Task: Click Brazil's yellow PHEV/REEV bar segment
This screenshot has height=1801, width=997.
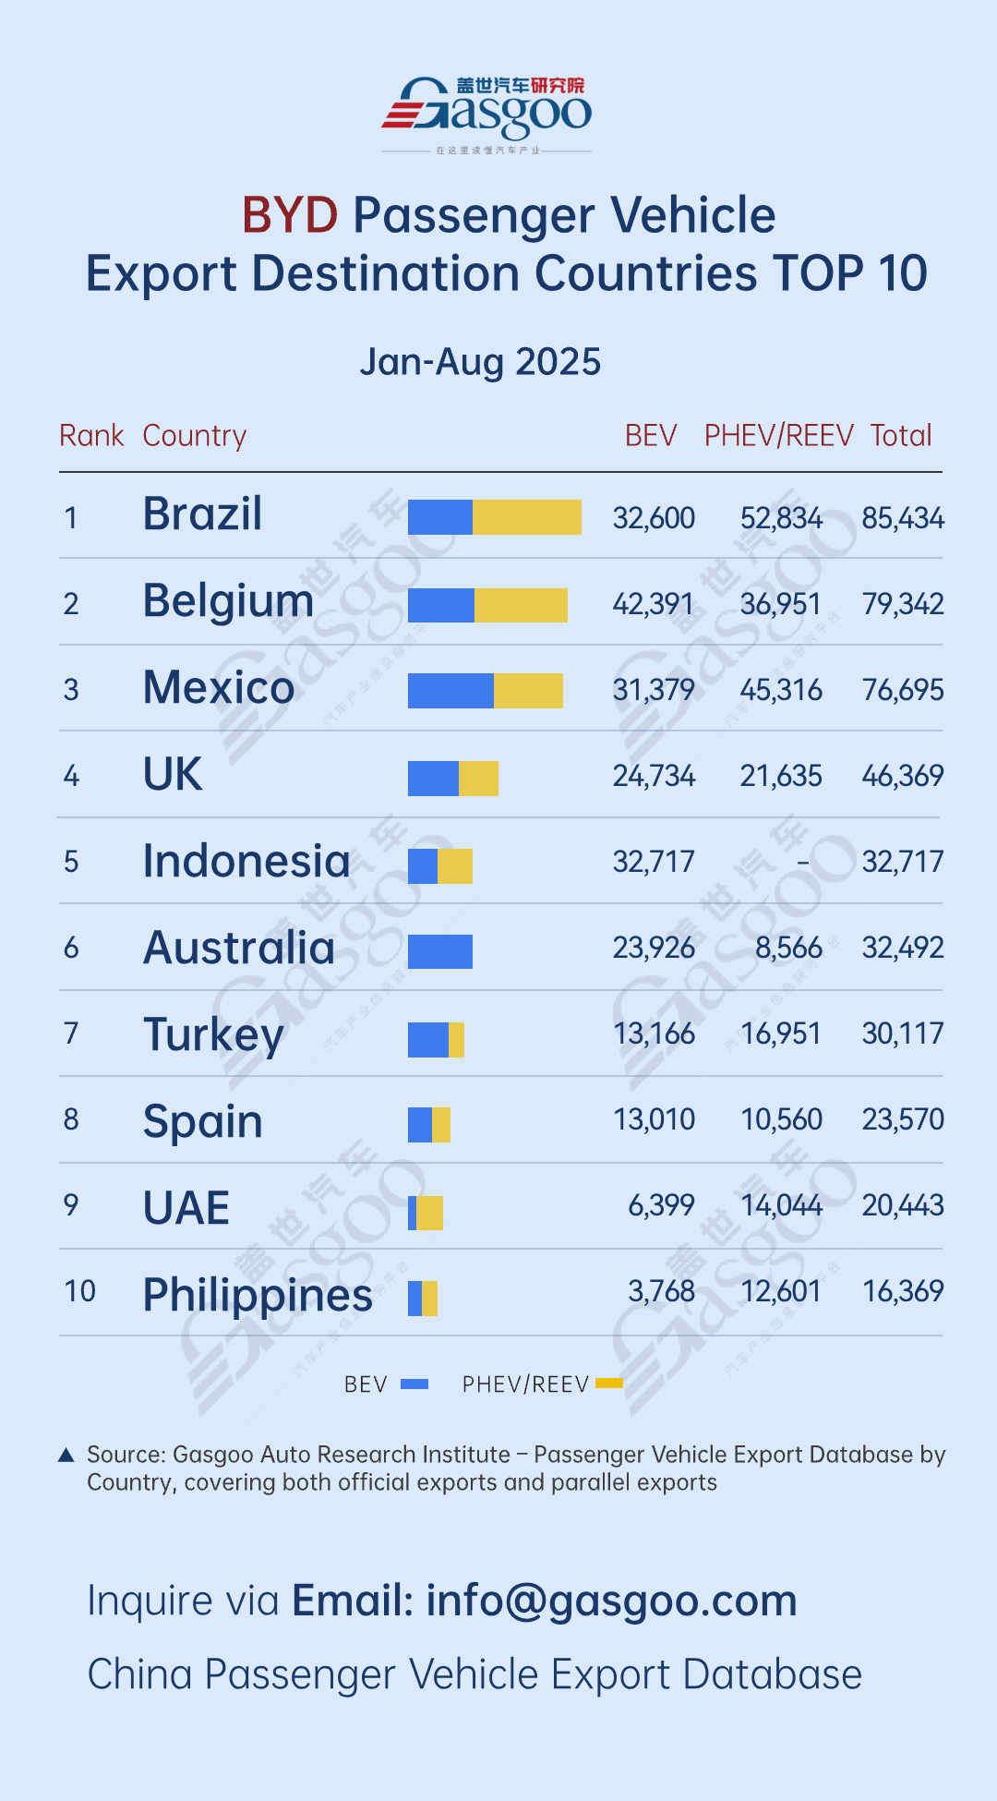Action: 527,517
